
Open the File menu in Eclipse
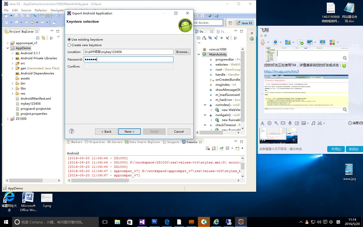coord(6,10)
